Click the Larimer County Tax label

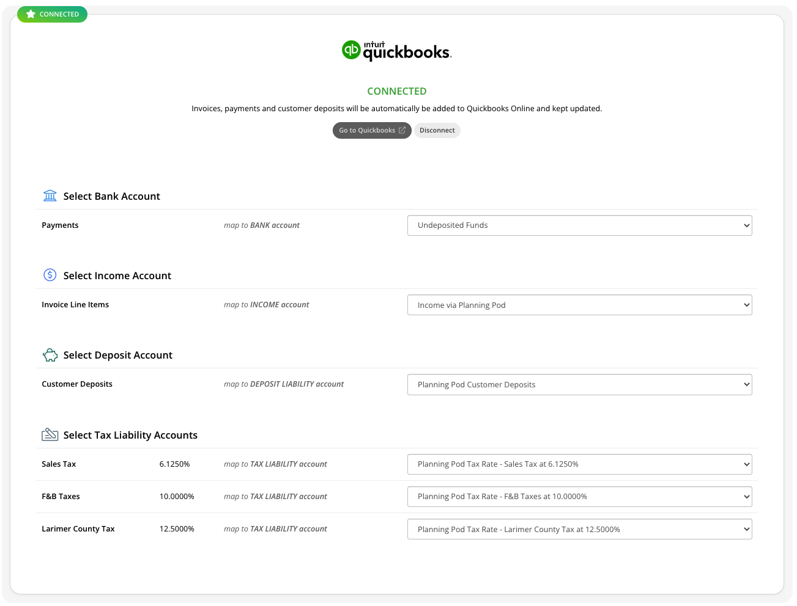[x=78, y=529]
